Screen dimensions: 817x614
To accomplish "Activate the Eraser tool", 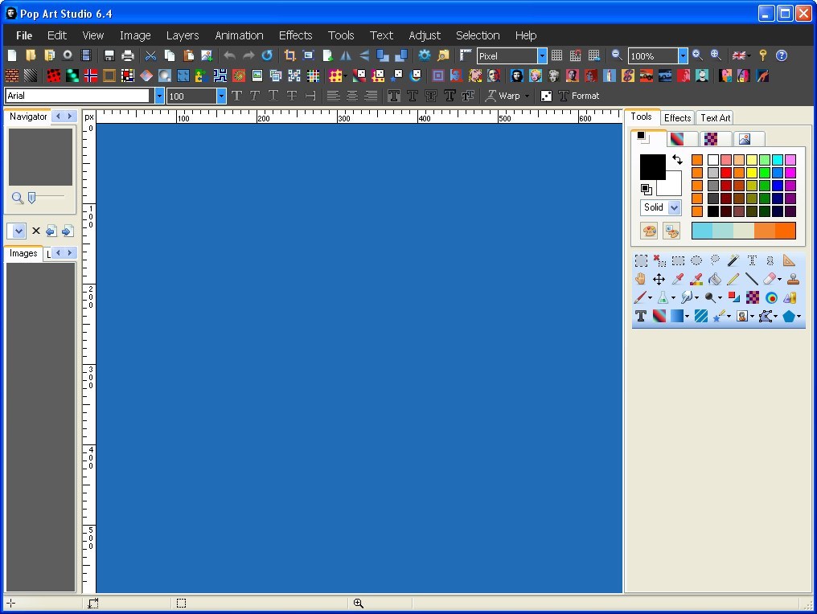I will (x=768, y=279).
